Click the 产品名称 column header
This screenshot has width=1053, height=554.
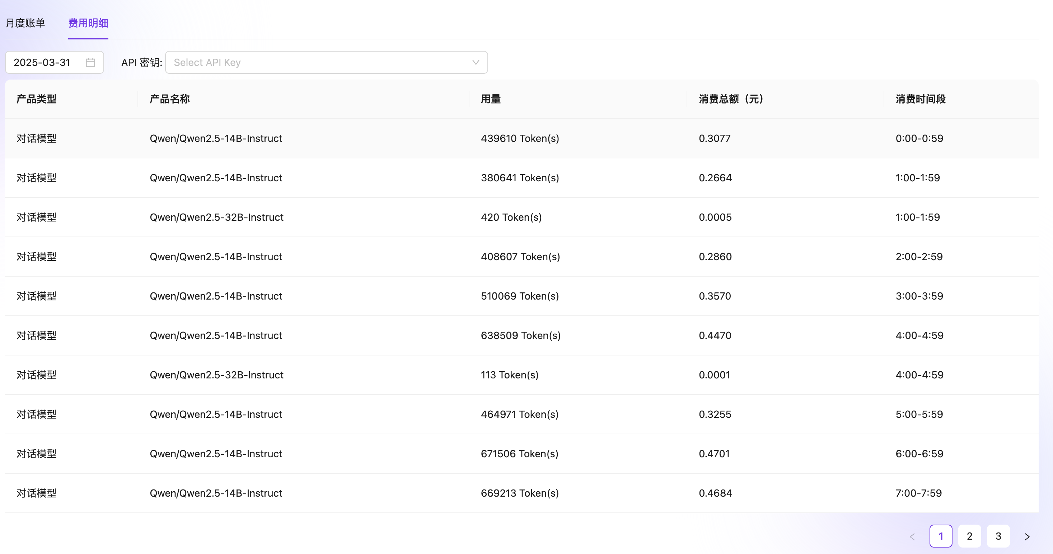click(170, 99)
